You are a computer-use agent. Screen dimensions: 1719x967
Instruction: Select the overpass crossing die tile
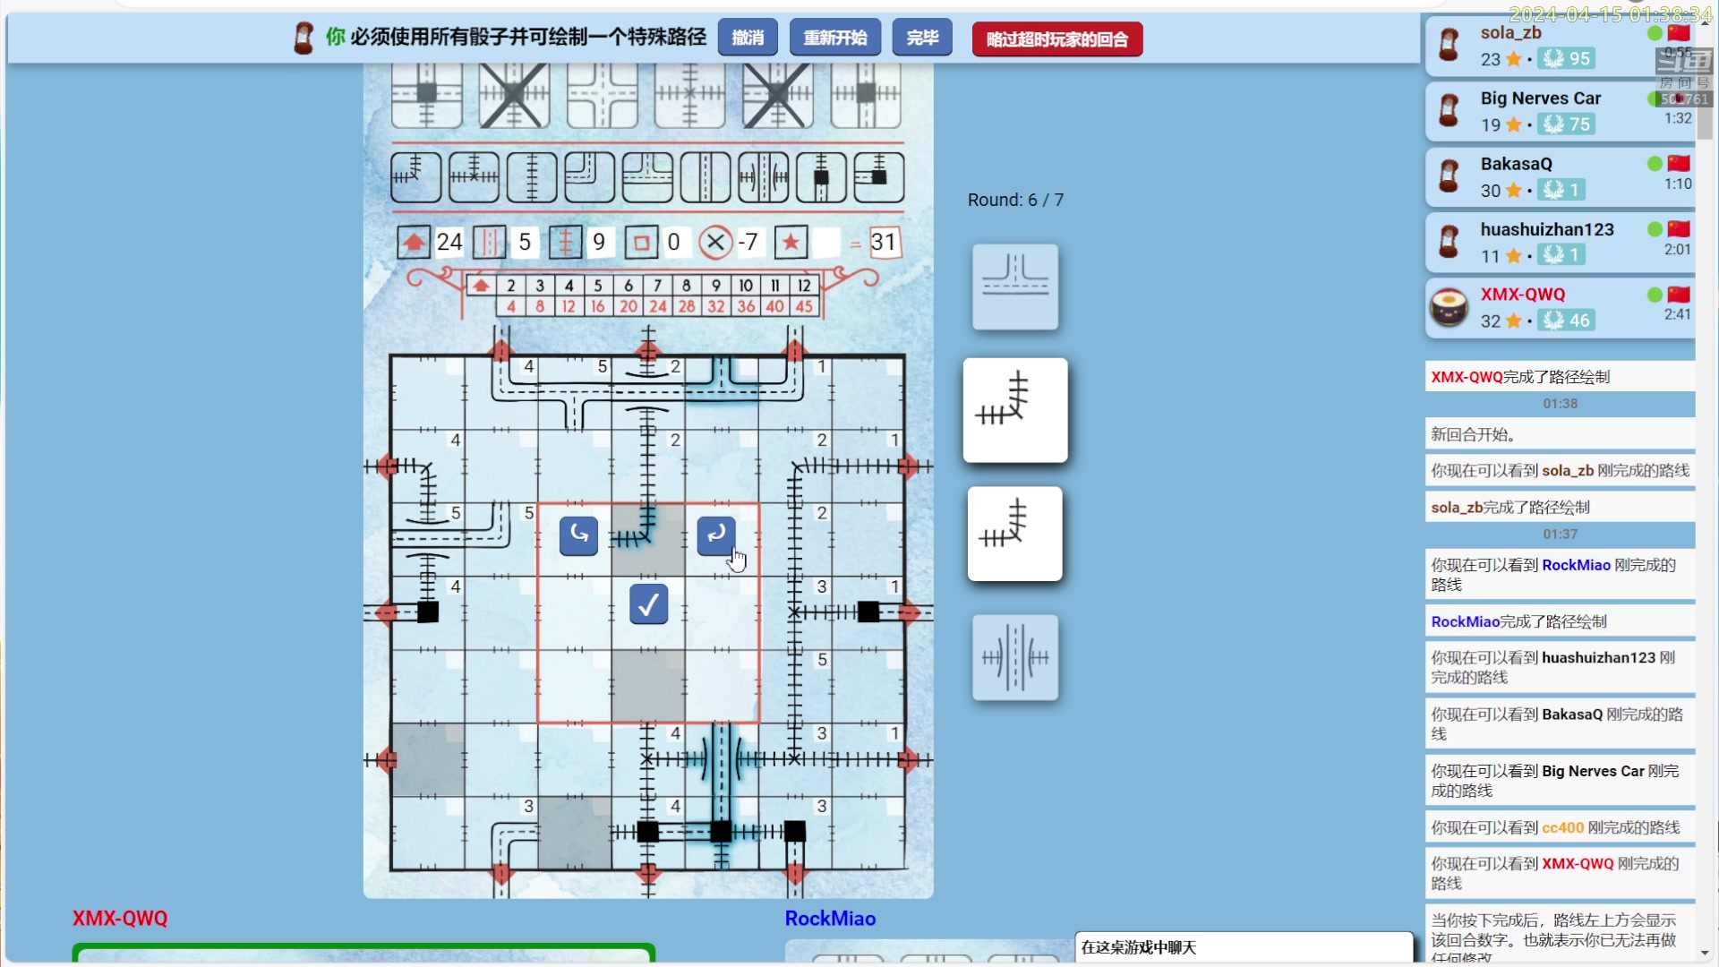[x=1015, y=658]
